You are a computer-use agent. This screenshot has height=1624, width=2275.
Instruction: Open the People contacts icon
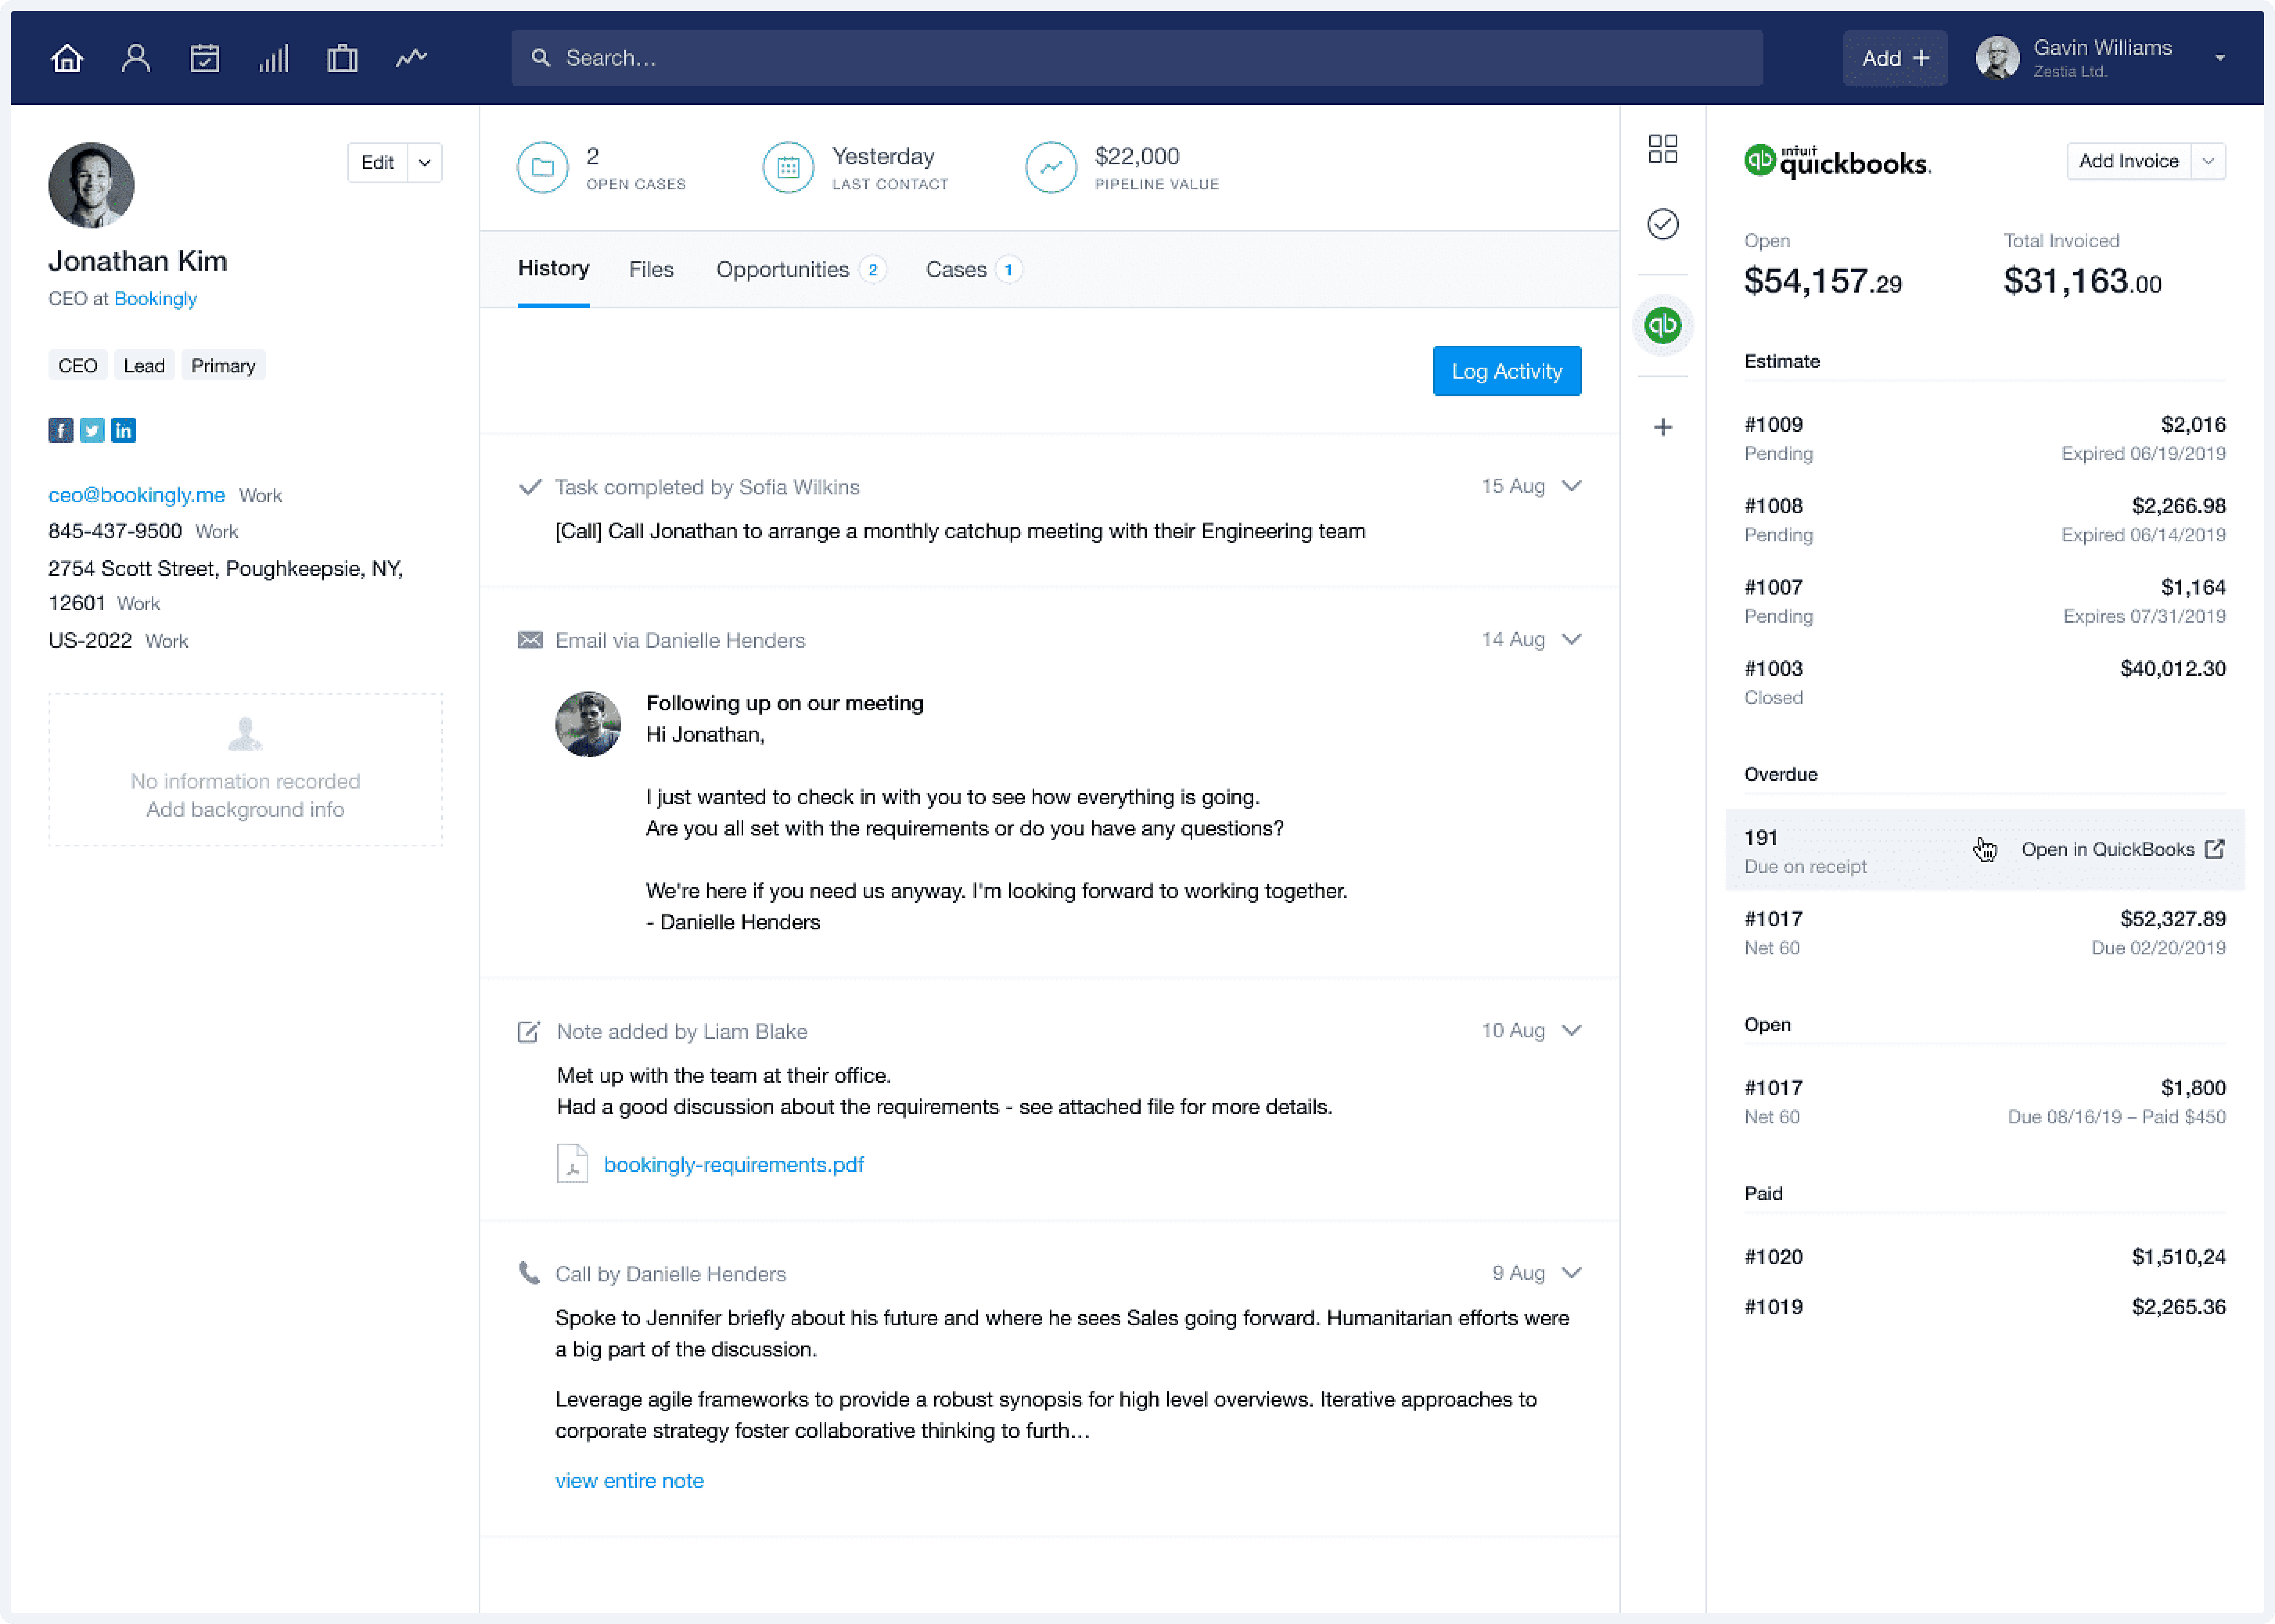(136, 58)
